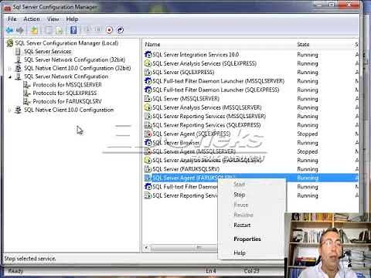
Task: Click the Protocols for SQLEXPRESS icon
Action: (26, 93)
